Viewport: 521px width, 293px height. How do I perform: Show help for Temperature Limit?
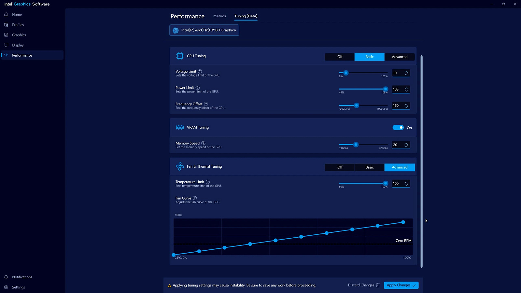(x=208, y=182)
